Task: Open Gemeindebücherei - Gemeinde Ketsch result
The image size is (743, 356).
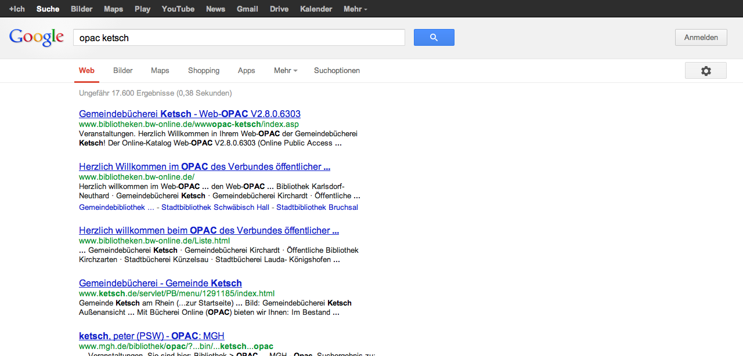Action: (160, 284)
